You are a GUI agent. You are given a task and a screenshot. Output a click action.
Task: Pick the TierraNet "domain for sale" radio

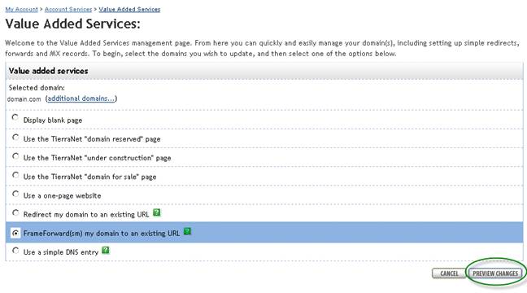point(15,175)
